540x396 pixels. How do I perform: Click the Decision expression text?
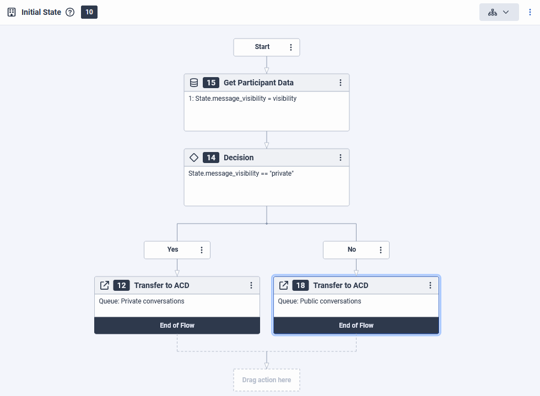coord(241,173)
